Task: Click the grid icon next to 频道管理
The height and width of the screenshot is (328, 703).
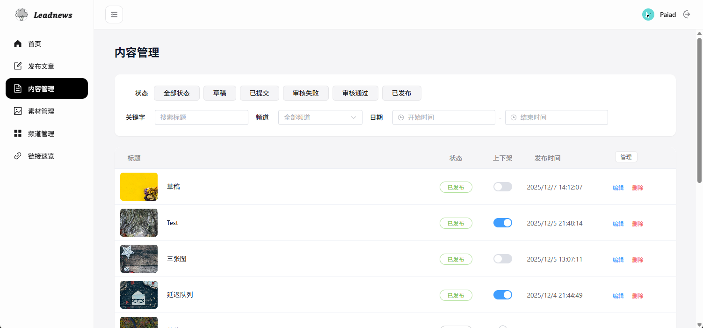Action: (x=18, y=133)
